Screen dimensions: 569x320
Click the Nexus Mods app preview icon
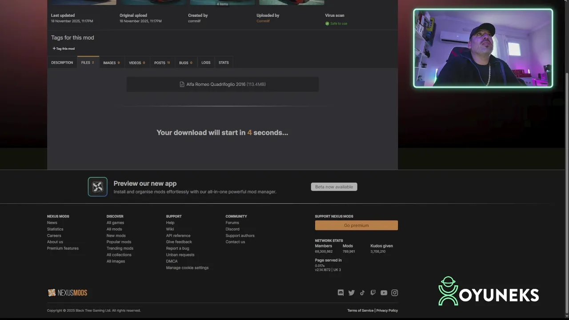click(x=97, y=187)
